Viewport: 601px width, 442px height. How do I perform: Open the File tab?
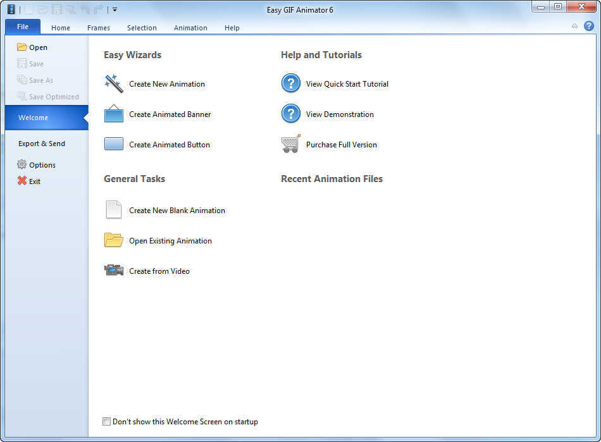[23, 27]
